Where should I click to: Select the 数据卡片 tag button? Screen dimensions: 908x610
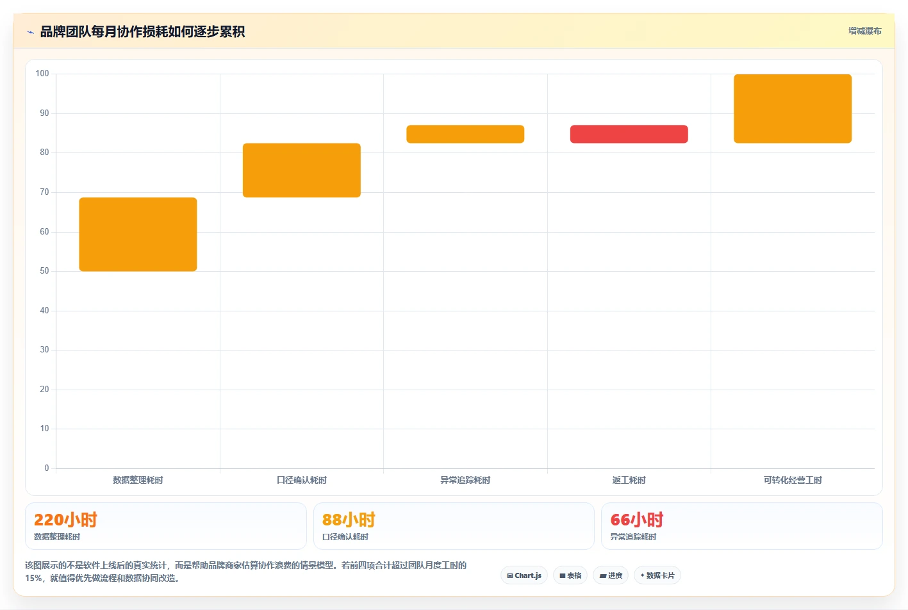click(x=657, y=575)
